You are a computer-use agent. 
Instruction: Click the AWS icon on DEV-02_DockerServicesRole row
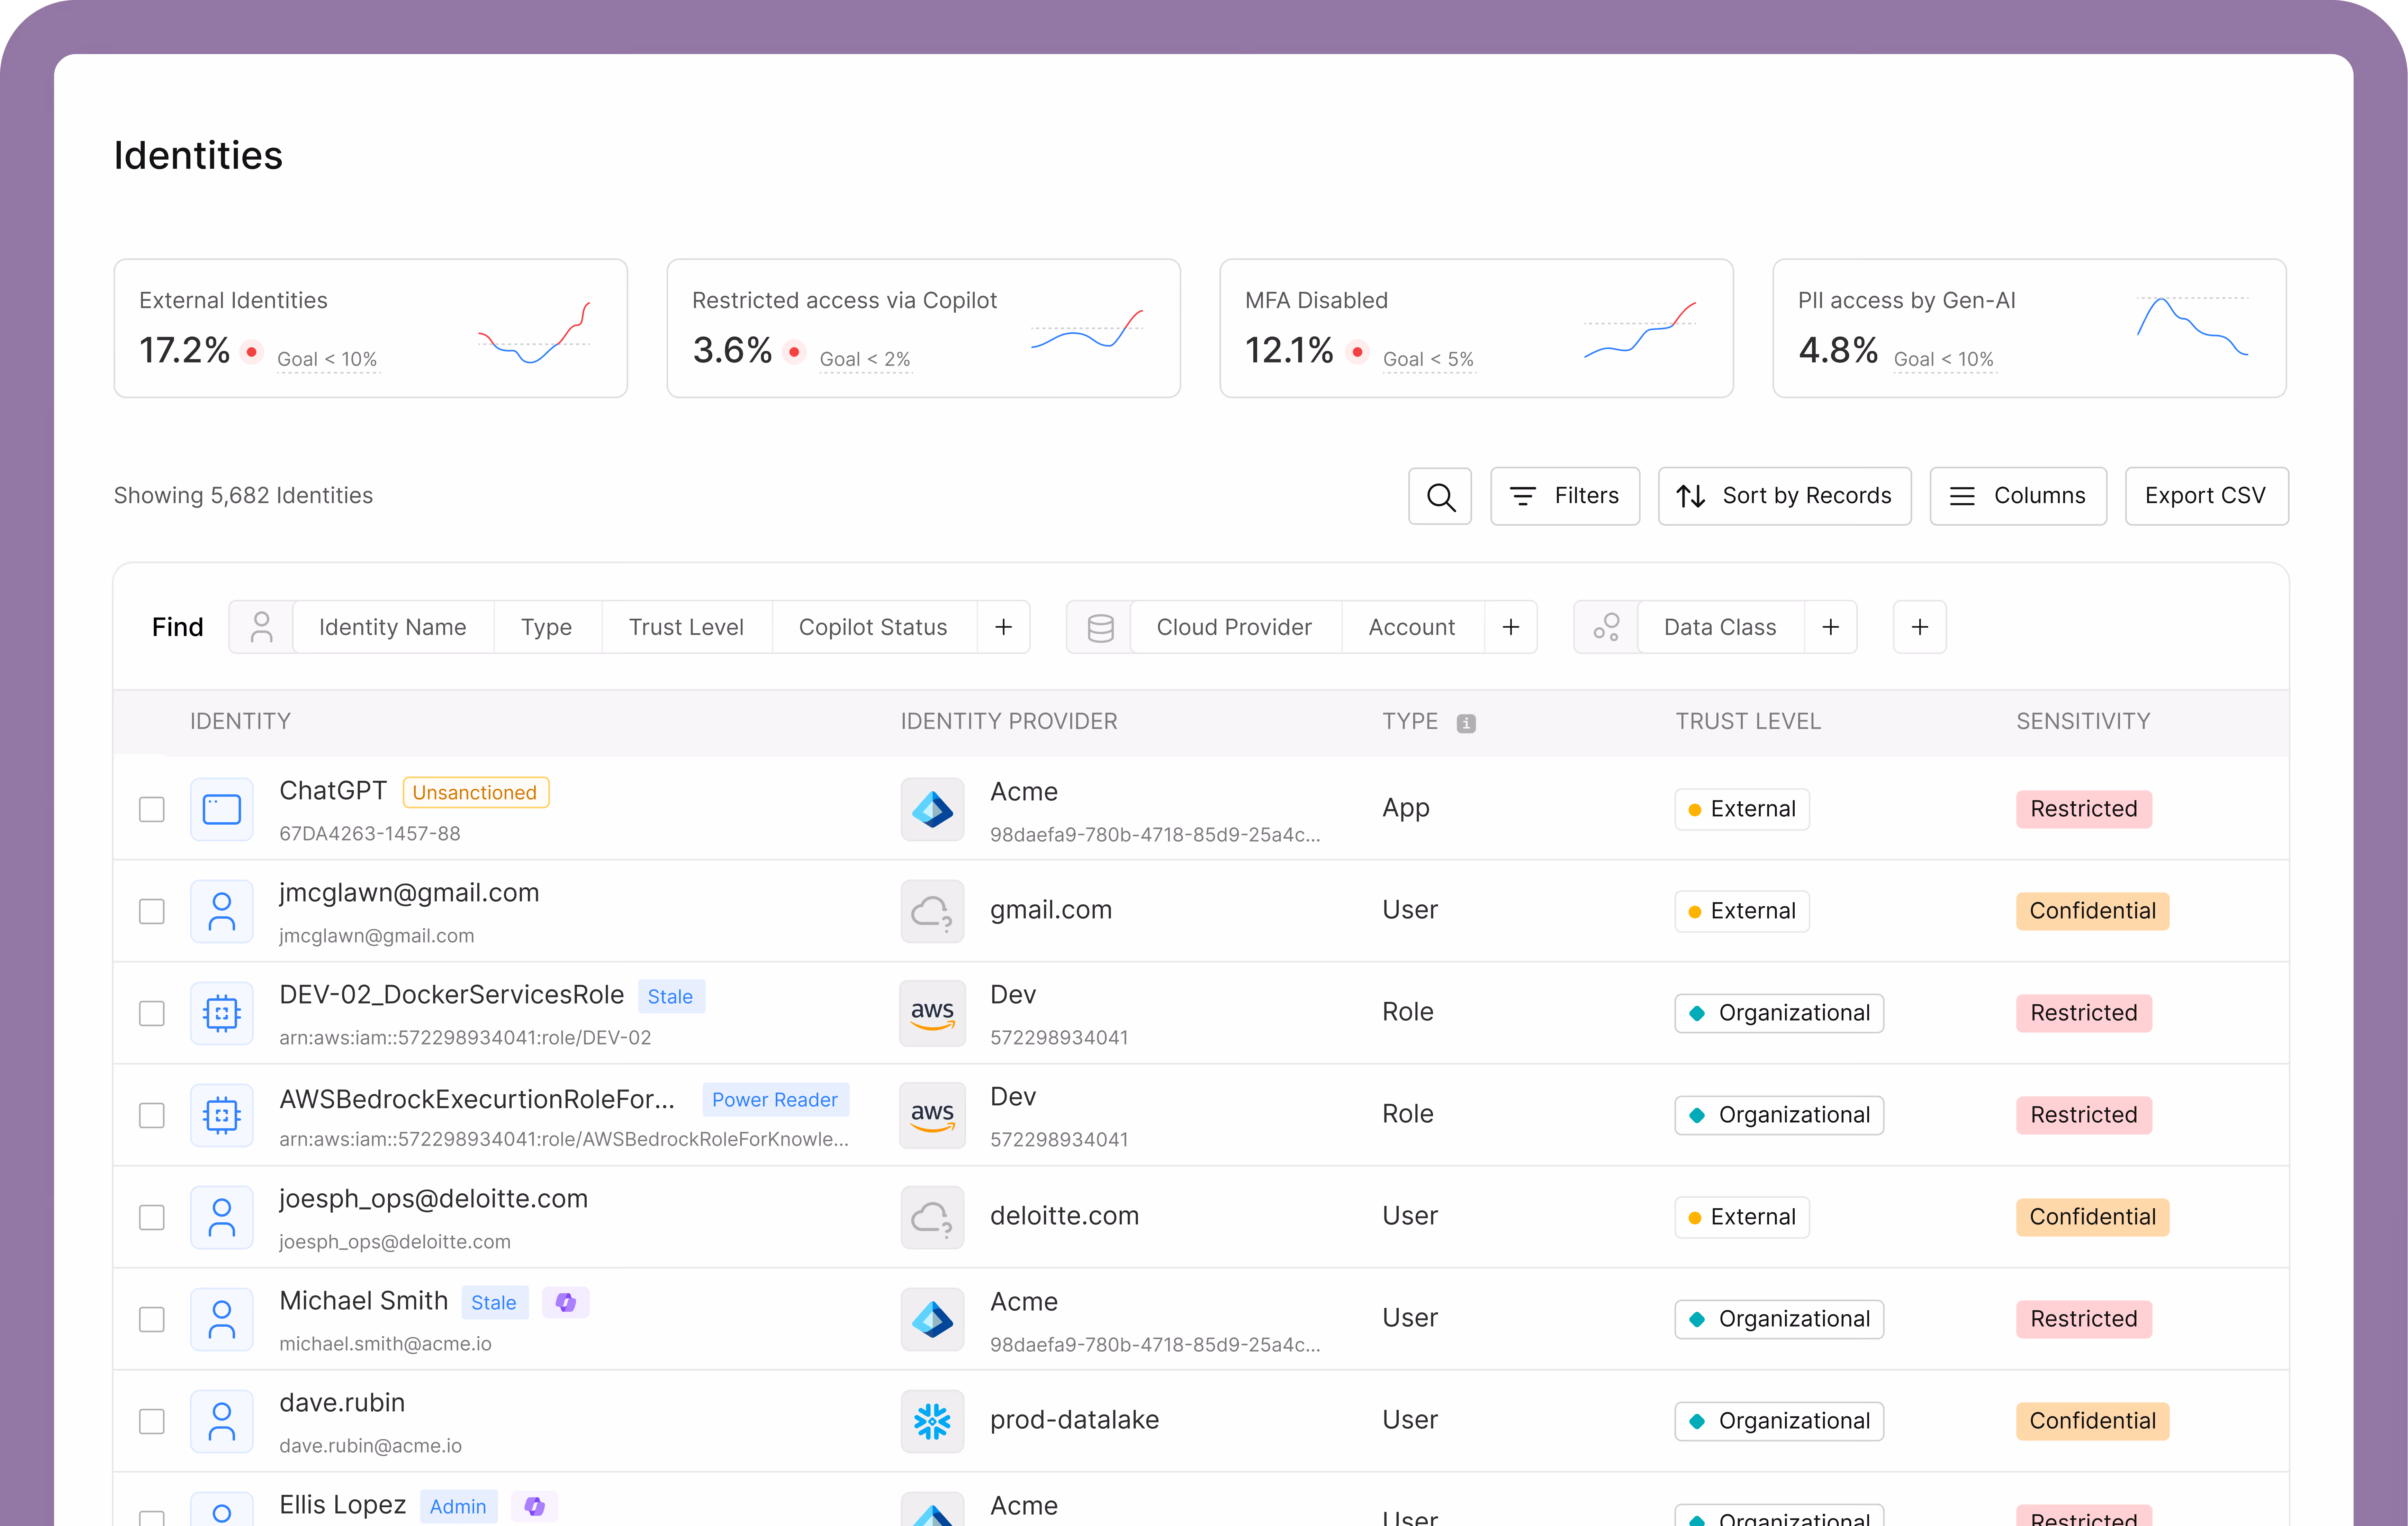coord(932,1013)
